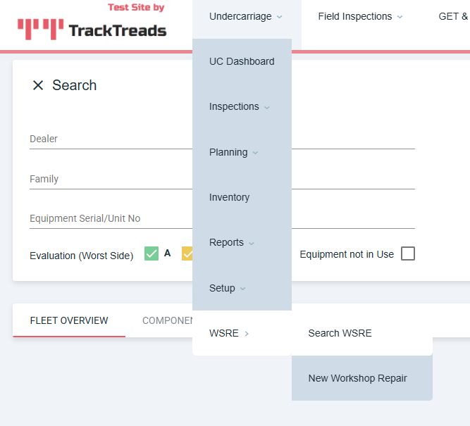470x426 pixels.
Task: Open the Field Inspections dropdown
Action: click(360, 16)
